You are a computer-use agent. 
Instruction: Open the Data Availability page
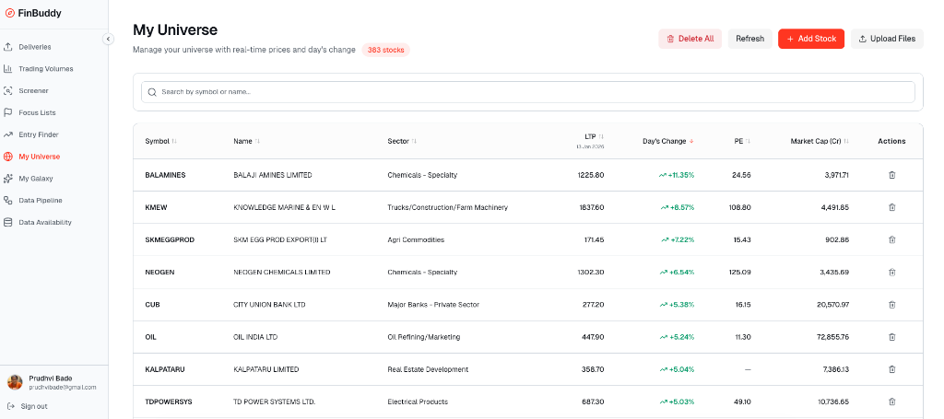click(x=44, y=222)
